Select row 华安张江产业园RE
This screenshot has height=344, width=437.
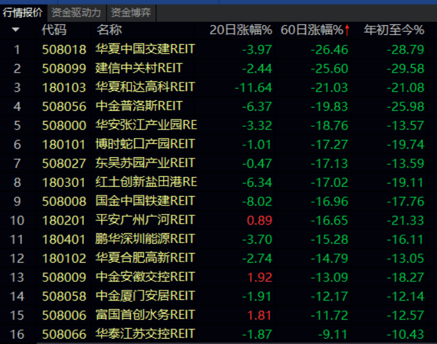(218, 125)
